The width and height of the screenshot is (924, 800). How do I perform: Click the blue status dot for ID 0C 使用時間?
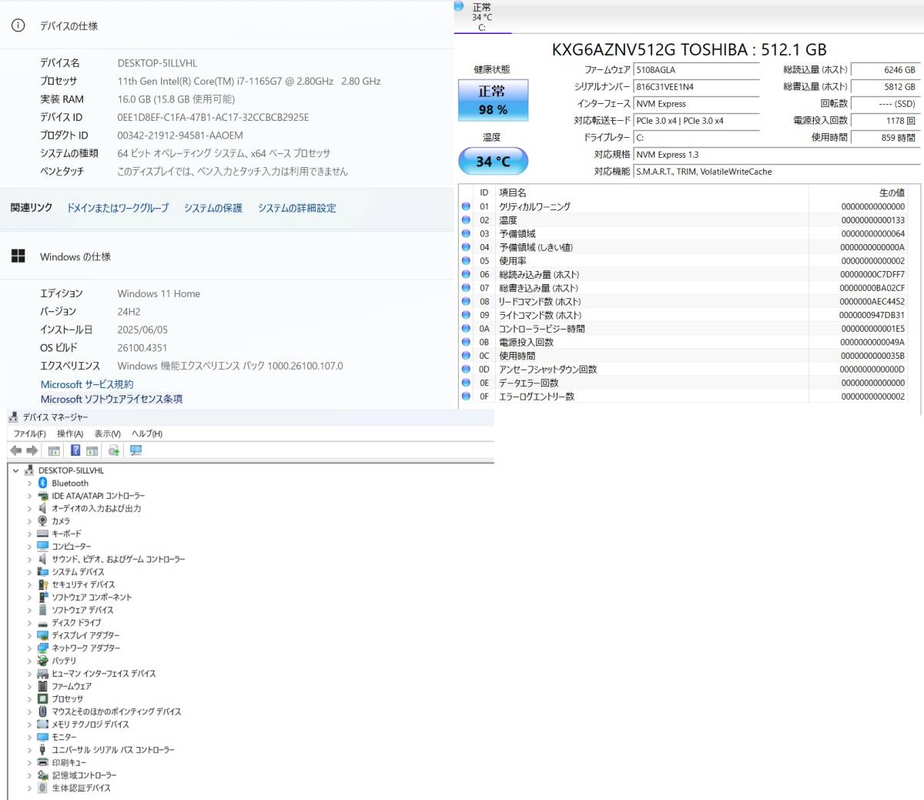pos(466,356)
